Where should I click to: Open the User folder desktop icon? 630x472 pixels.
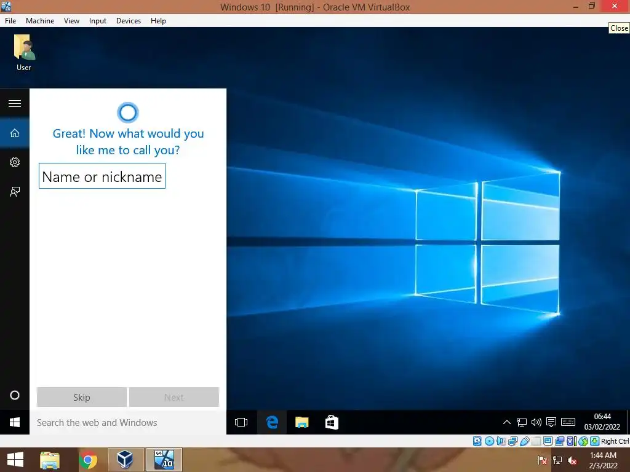click(x=24, y=53)
